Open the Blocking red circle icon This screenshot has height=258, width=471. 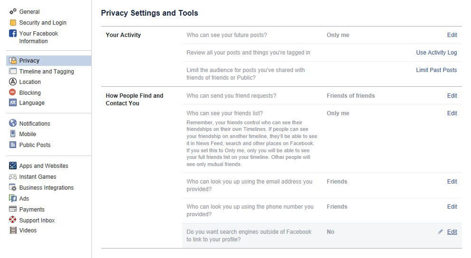point(13,92)
